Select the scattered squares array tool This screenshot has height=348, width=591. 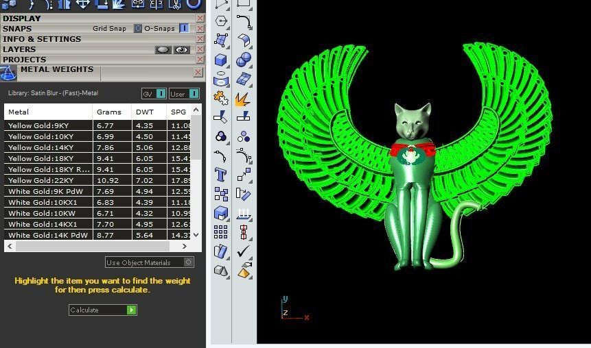point(221,194)
